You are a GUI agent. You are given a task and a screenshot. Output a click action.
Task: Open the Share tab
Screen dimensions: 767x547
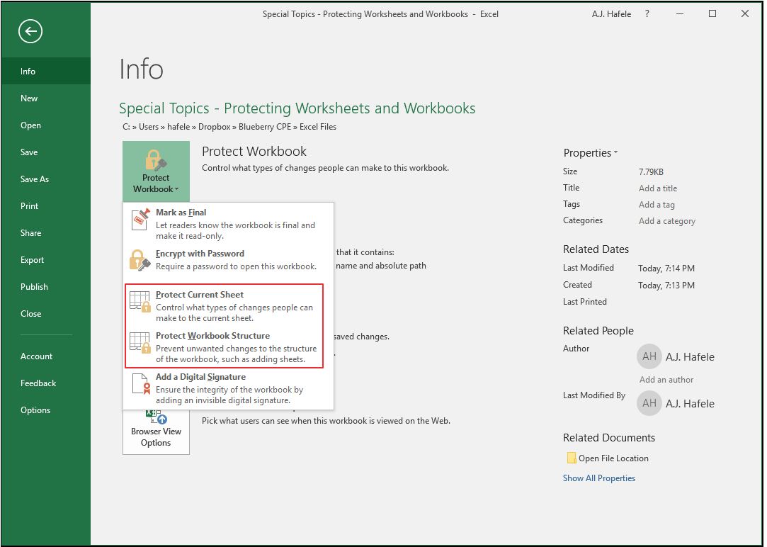(45, 233)
